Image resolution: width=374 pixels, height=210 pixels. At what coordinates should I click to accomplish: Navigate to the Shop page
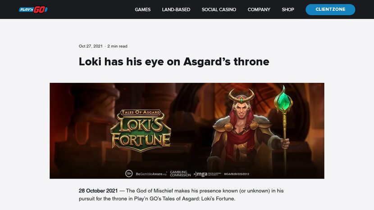pos(288,9)
